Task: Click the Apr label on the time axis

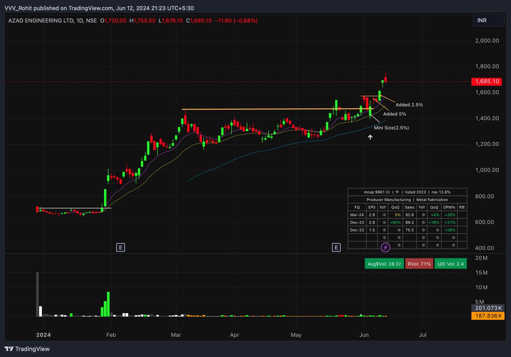Action: click(x=234, y=335)
